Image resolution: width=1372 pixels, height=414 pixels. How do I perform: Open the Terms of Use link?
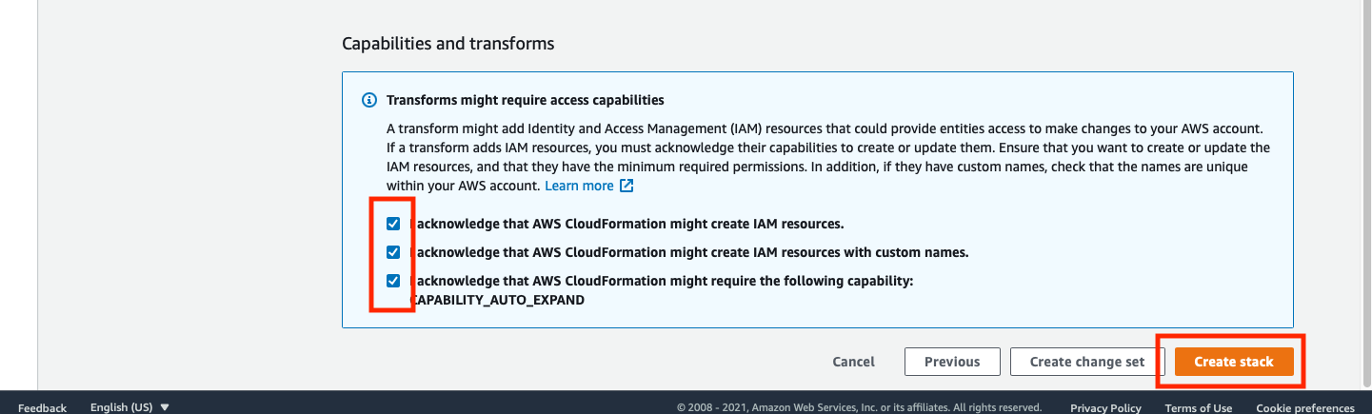(1198, 407)
